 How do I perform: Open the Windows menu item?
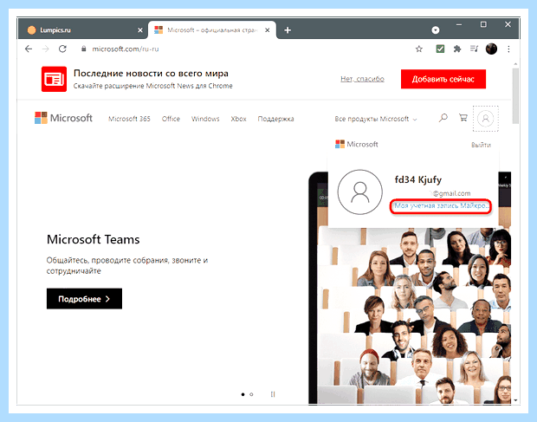tap(205, 119)
